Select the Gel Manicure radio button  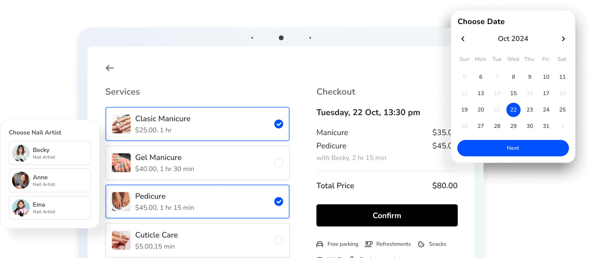point(278,163)
